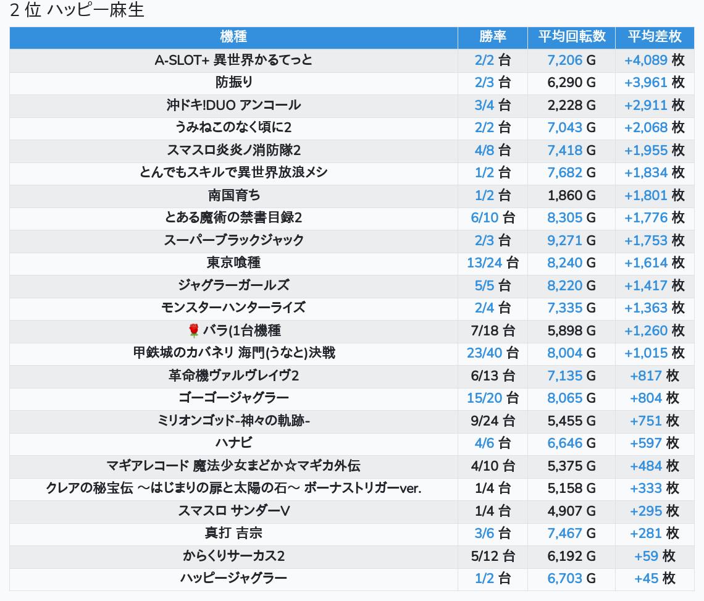Click the 勝率 column header
Screen dimensions: 704x601
click(493, 37)
